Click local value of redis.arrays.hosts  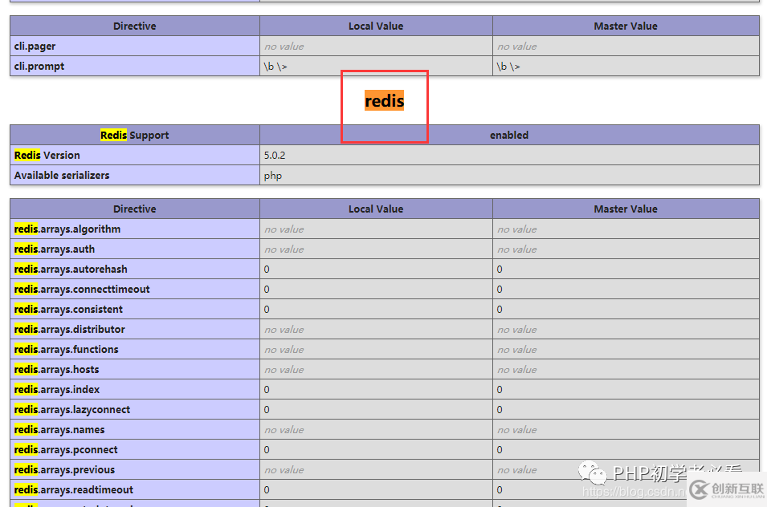tap(376, 369)
